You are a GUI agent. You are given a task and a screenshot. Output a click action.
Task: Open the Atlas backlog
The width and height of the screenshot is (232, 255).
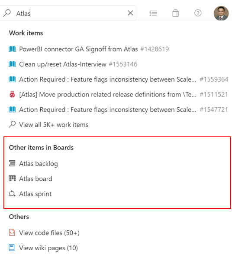point(33,163)
